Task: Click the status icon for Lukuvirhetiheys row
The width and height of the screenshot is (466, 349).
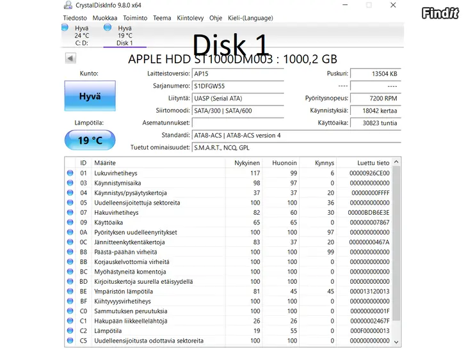Action: (70, 173)
